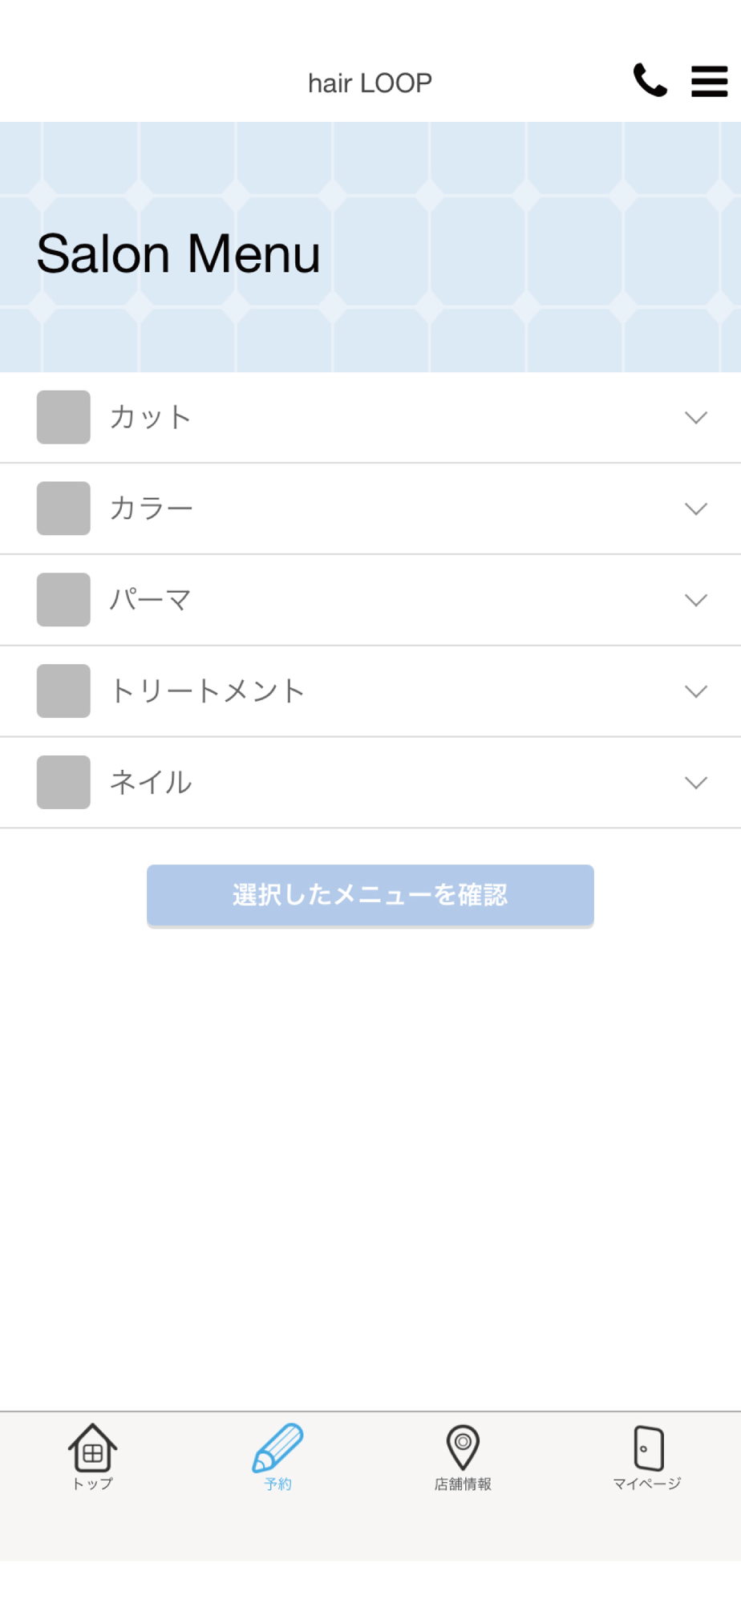The width and height of the screenshot is (741, 1604).
Task: Tap the location pin 店舗情報 icon
Action: pos(463,1448)
